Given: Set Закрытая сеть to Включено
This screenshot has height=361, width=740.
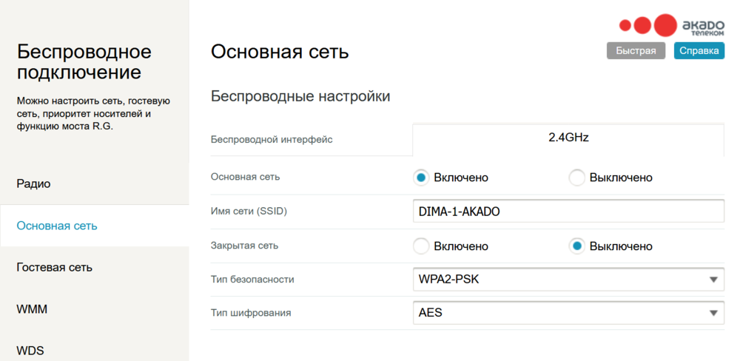Looking at the screenshot, I should [x=422, y=246].
